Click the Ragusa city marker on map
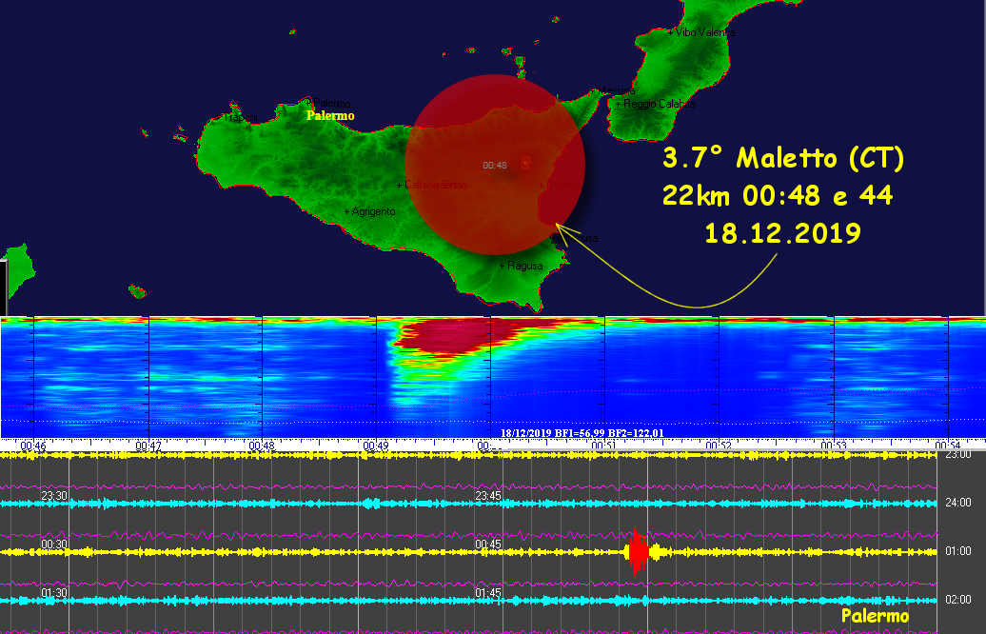 point(503,266)
